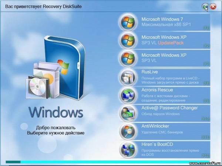Close the Recovery DiskSuite window with the red X

[x=213, y=7]
